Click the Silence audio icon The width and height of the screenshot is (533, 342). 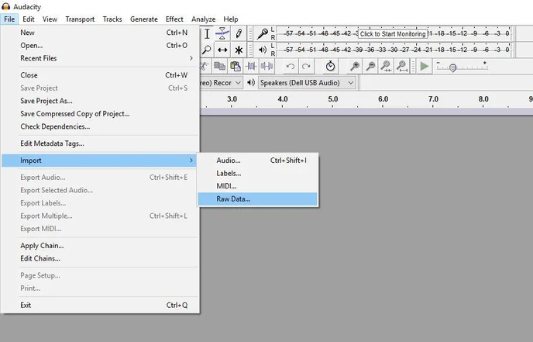tap(266, 66)
